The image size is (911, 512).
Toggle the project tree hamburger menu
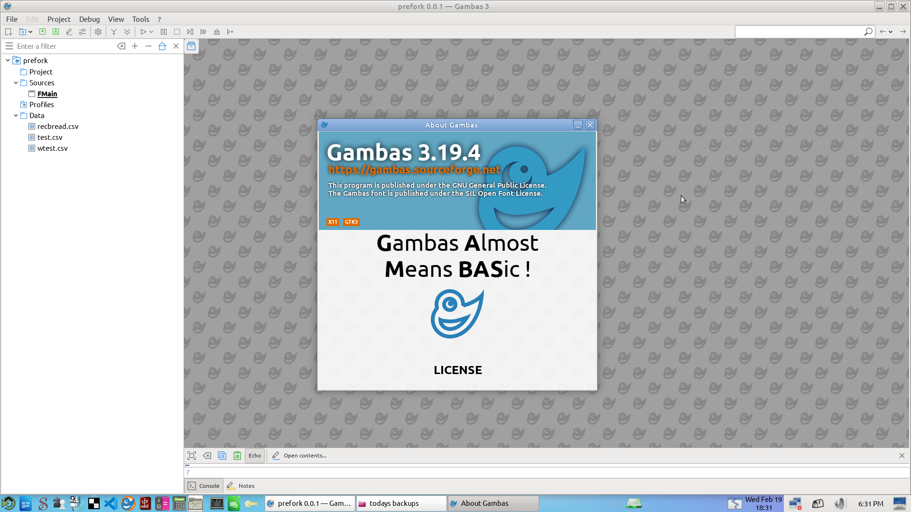pos(9,46)
